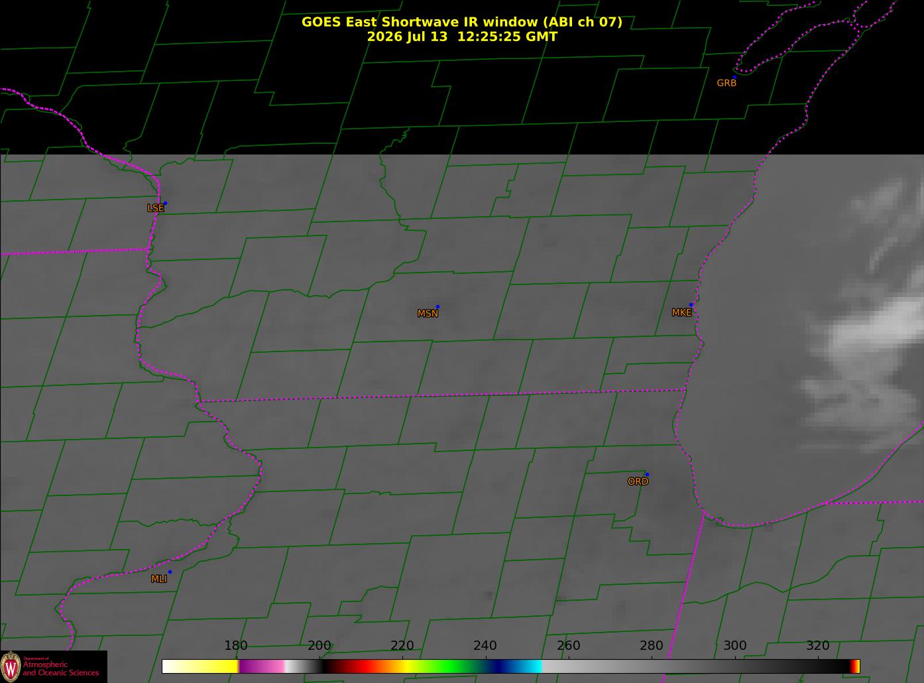Image resolution: width=924 pixels, height=683 pixels.
Task: Click the magenta segment of the color bar
Action: click(262, 666)
